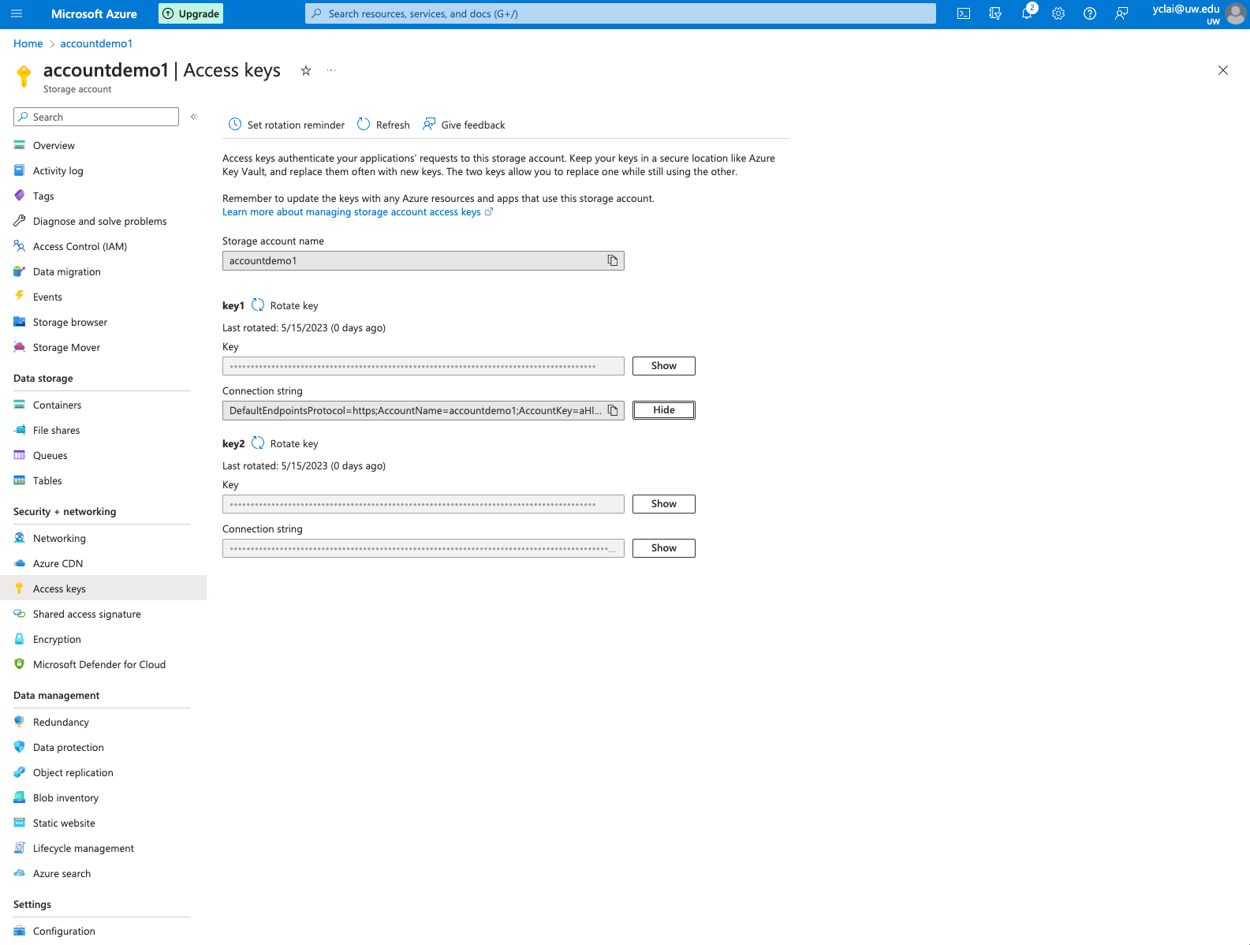Hide the key1 connection string
Screen dimensions: 1250x945
point(664,410)
